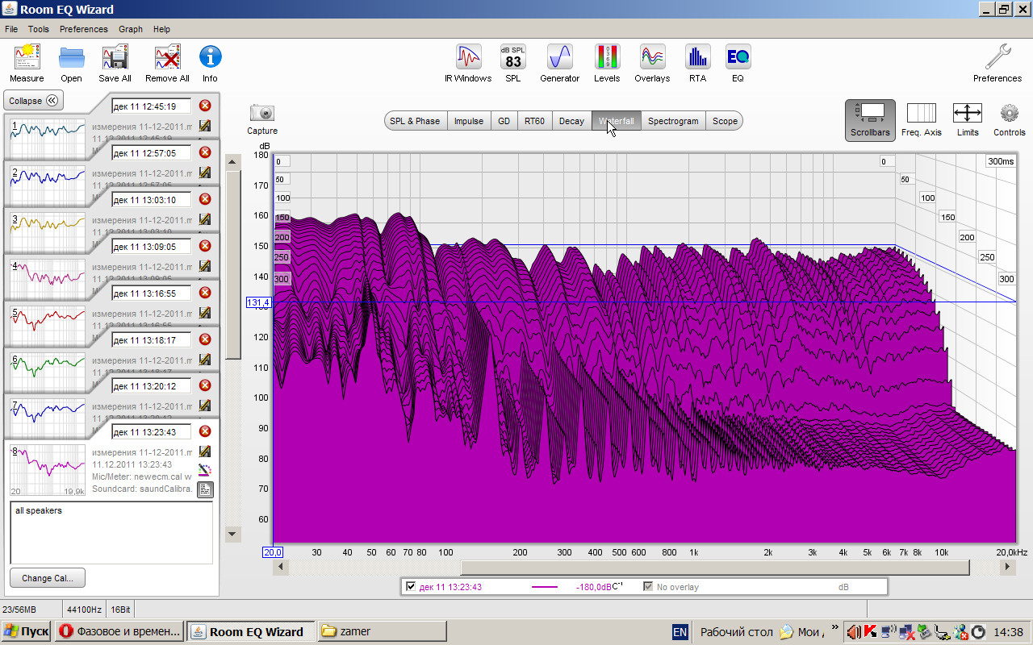Open the Overlays window
Screen dimensions: 1033x645
point(652,58)
